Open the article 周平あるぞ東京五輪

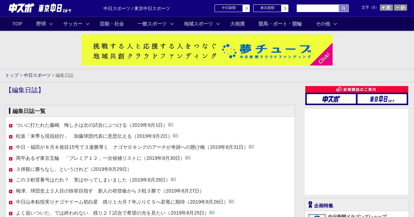point(100,158)
